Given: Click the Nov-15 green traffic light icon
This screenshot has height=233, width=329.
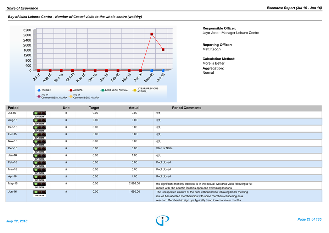Looking at the screenshot, I should tap(39, 143).
